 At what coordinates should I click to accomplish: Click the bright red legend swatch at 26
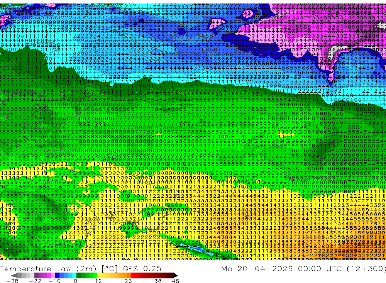coord(133,275)
